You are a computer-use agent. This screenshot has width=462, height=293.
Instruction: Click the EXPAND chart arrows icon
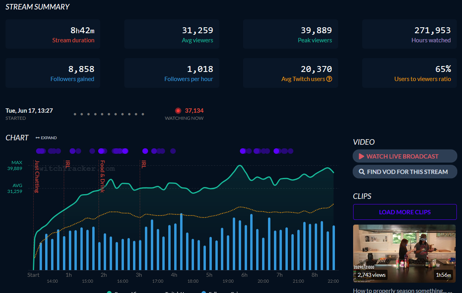click(x=38, y=138)
